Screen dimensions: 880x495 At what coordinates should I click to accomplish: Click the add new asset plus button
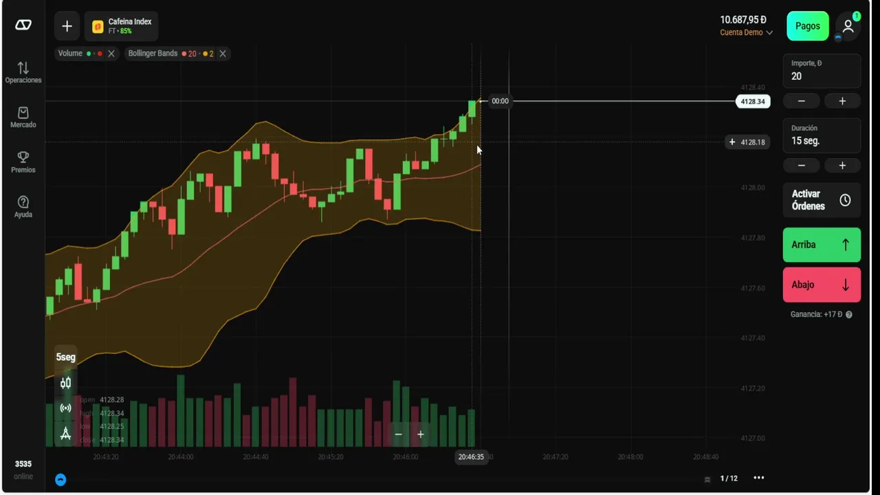click(67, 26)
